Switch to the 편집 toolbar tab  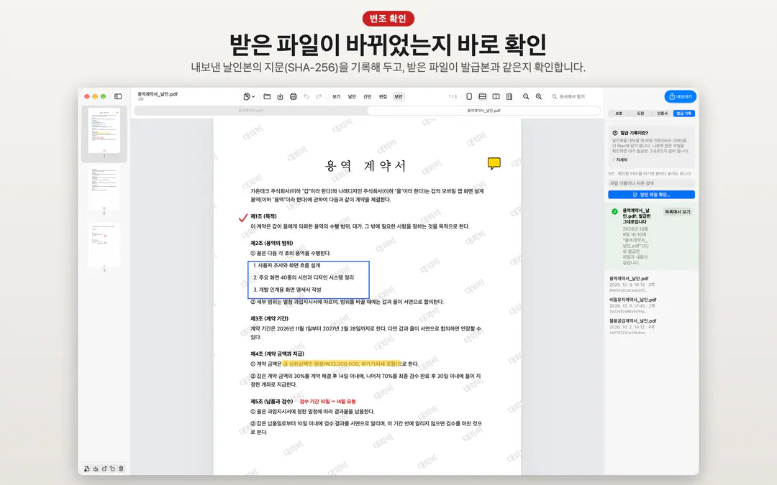(383, 96)
